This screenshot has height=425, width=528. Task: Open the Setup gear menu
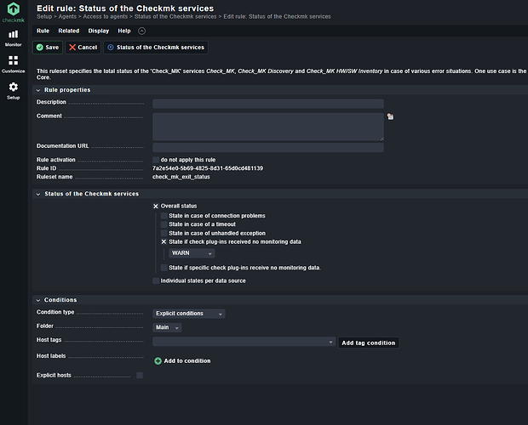pyautogui.click(x=13, y=91)
